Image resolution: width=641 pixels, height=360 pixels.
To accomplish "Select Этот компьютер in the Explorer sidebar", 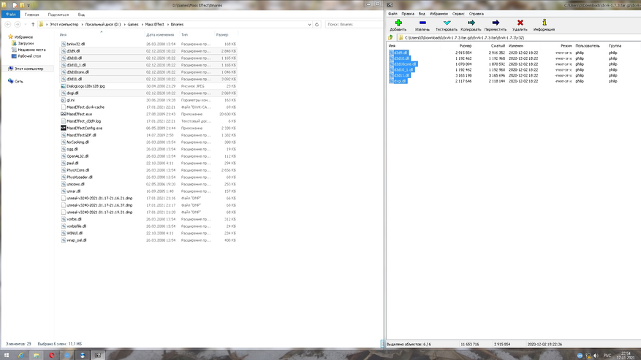I will tap(29, 69).
